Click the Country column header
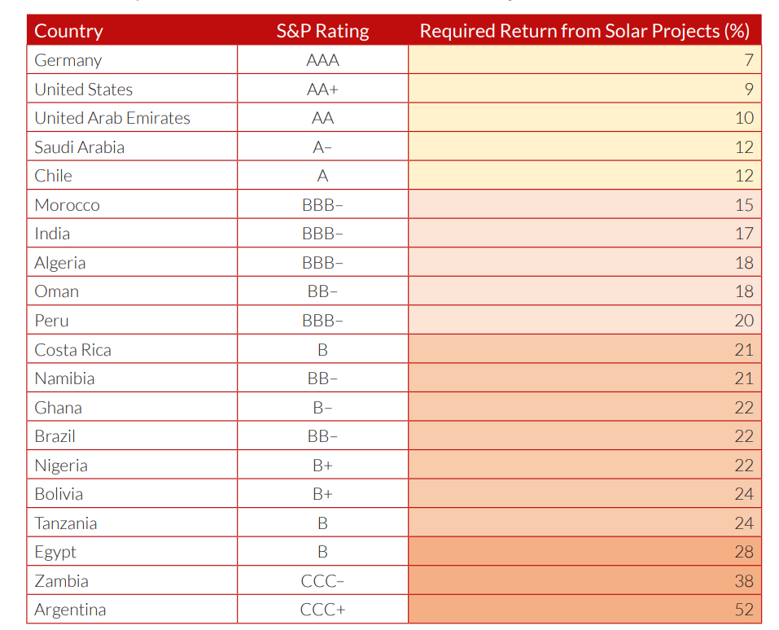Image resolution: width=779 pixels, height=630 pixels. (x=69, y=31)
